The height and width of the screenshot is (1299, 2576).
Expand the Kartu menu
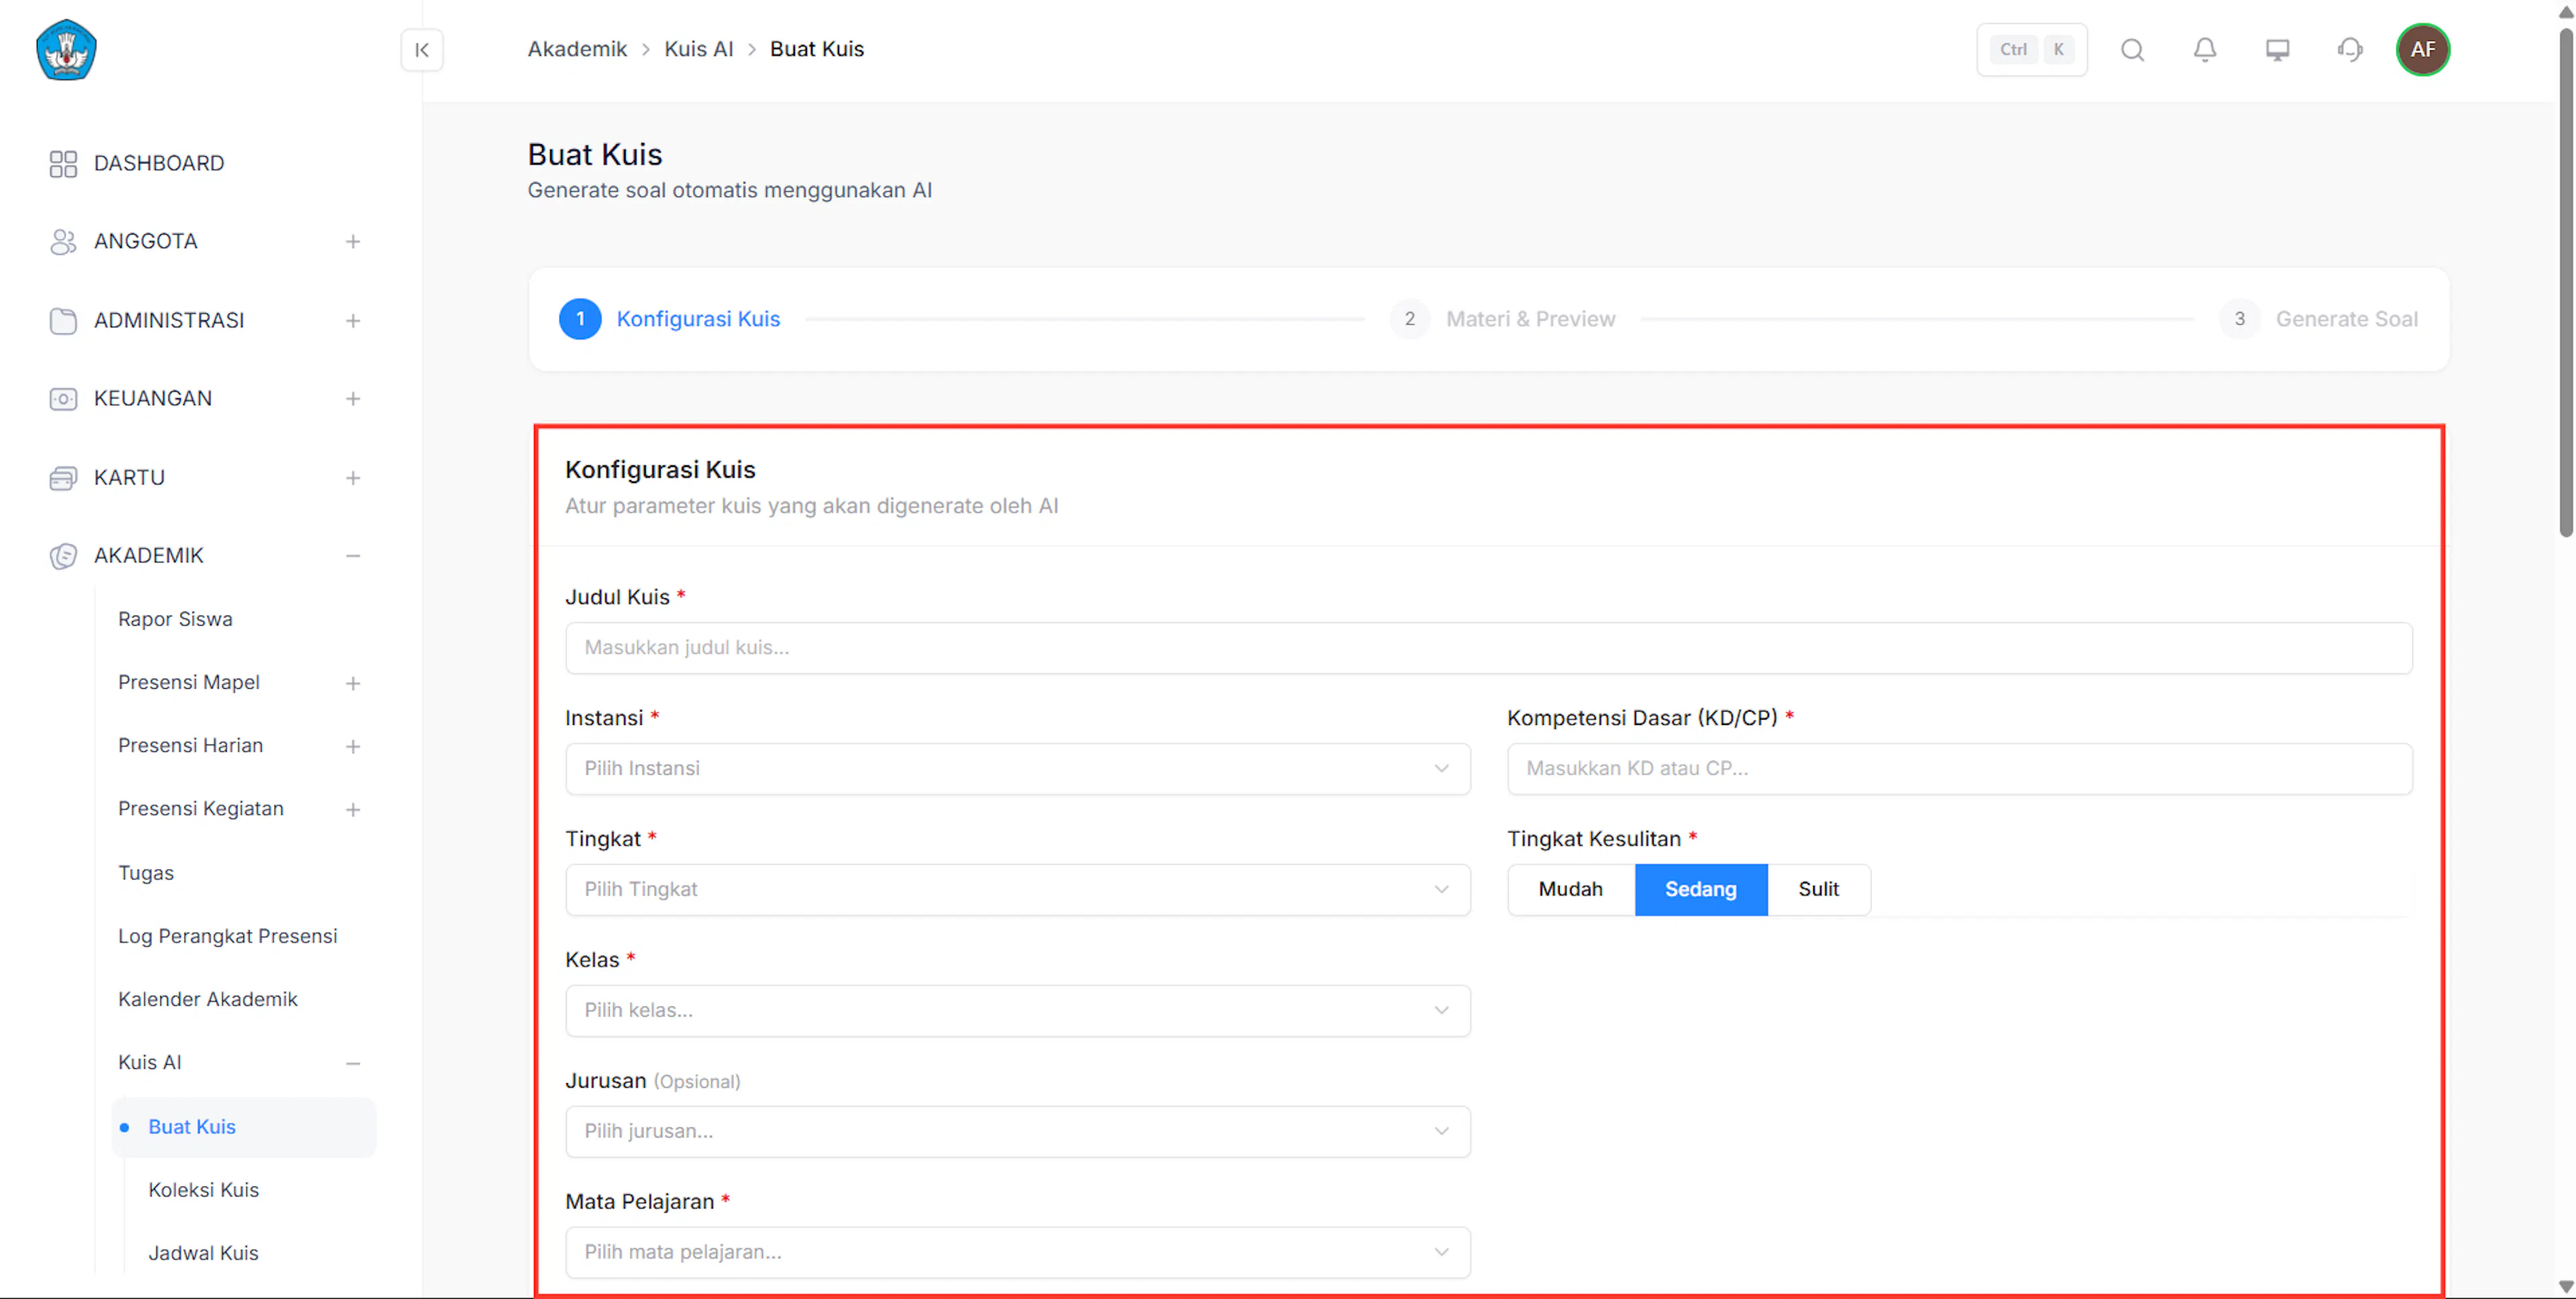click(x=353, y=477)
